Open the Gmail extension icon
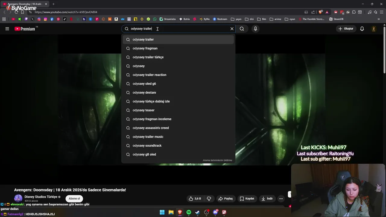 click(336, 12)
